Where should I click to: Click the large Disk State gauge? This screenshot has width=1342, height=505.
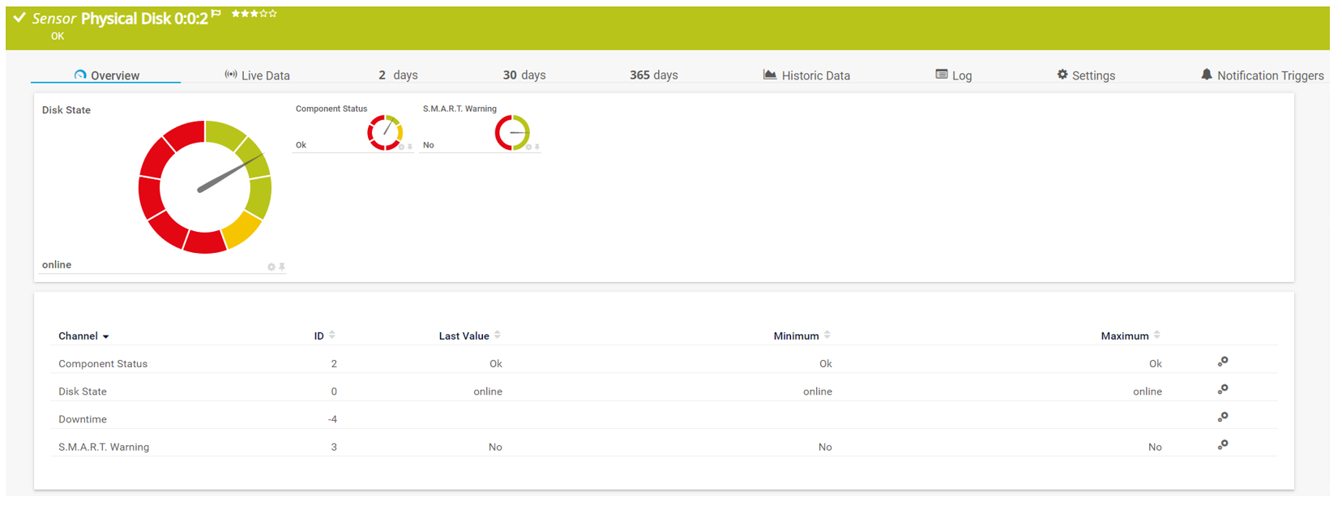pos(205,187)
